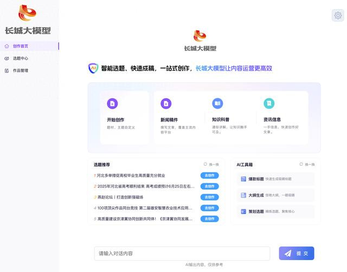Screen dimensions: 347x272
Task: Click the 大纲生成 tool icon
Action: click(x=243, y=195)
